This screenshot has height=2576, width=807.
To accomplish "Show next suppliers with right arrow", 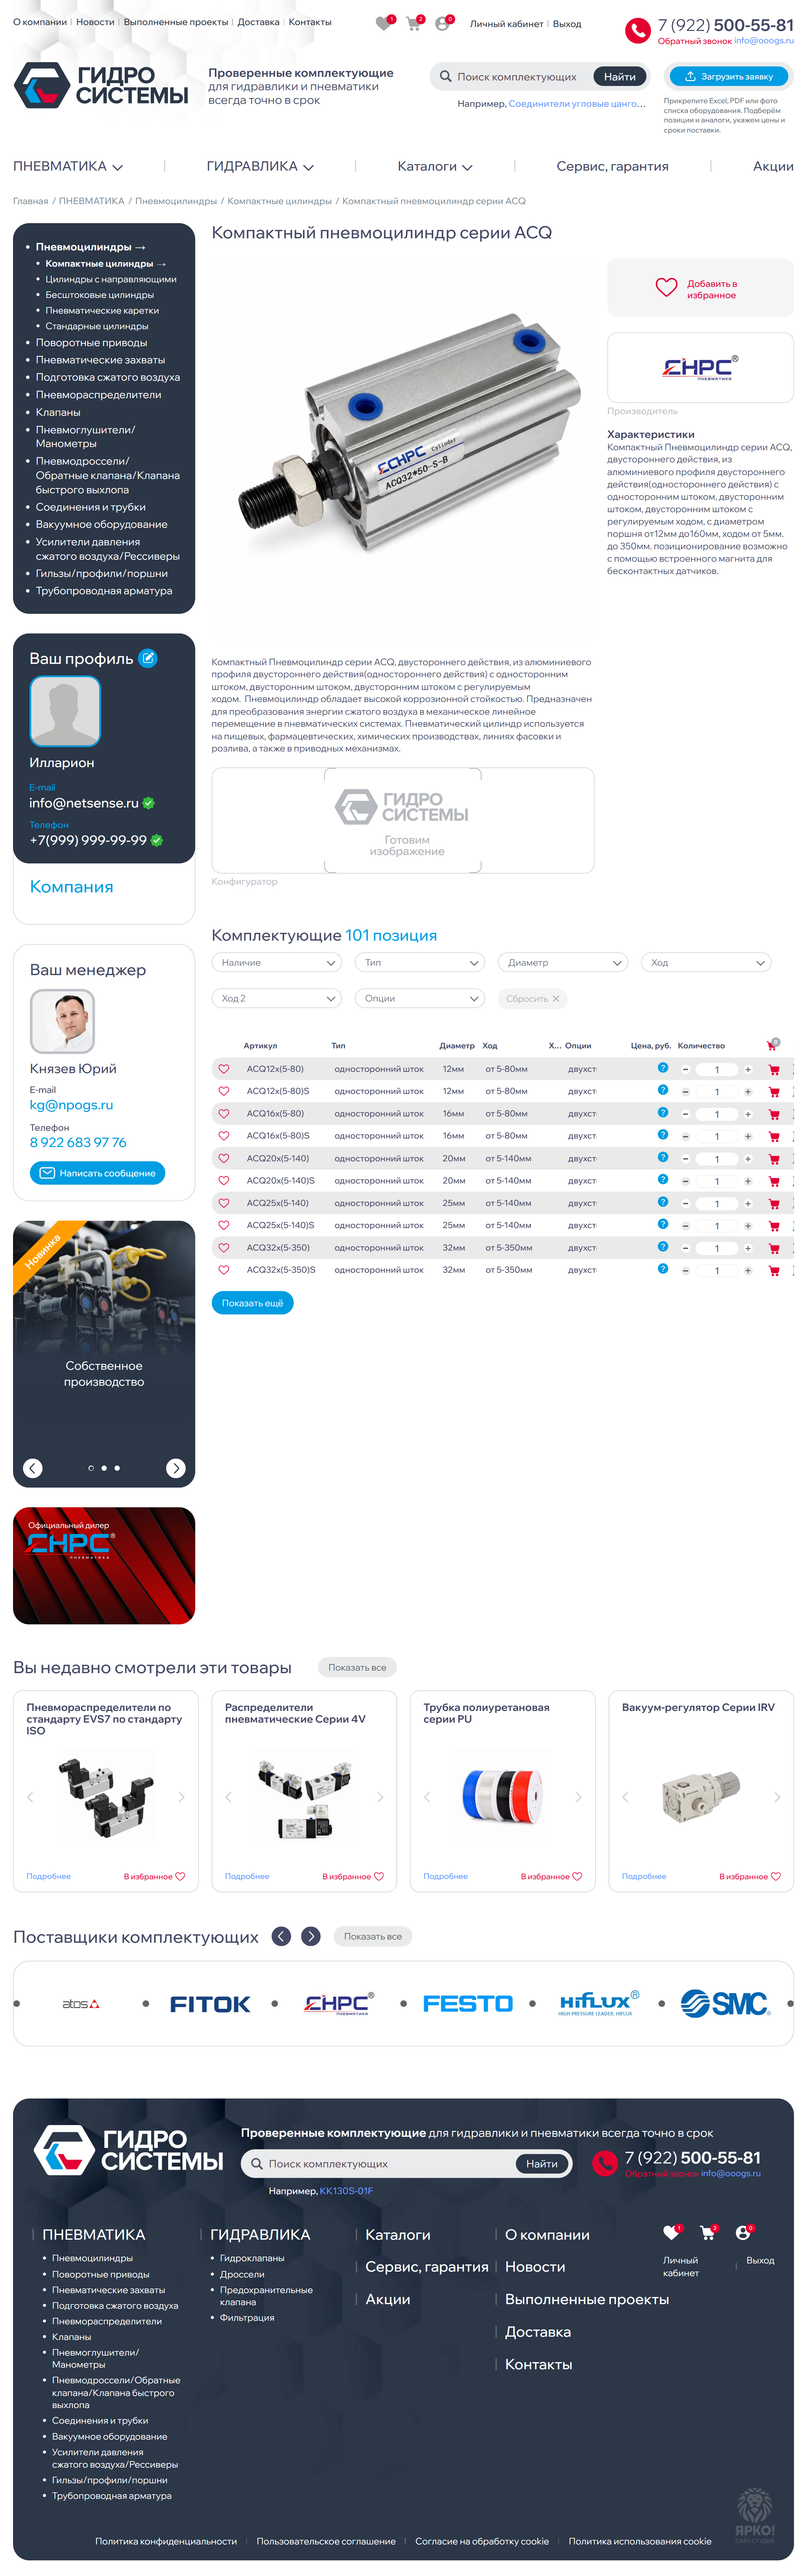I will click(x=311, y=1936).
